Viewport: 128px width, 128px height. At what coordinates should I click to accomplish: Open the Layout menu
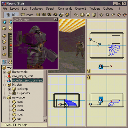pyautogui.click(x=14, y=9)
